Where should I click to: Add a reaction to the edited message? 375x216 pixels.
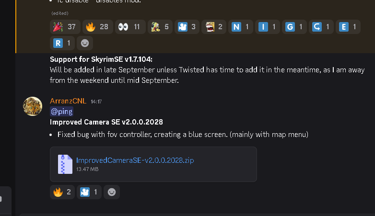(x=85, y=43)
